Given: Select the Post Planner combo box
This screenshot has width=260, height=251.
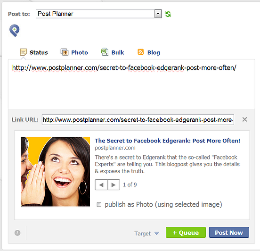Looking at the screenshot, I should click(x=98, y=14).
